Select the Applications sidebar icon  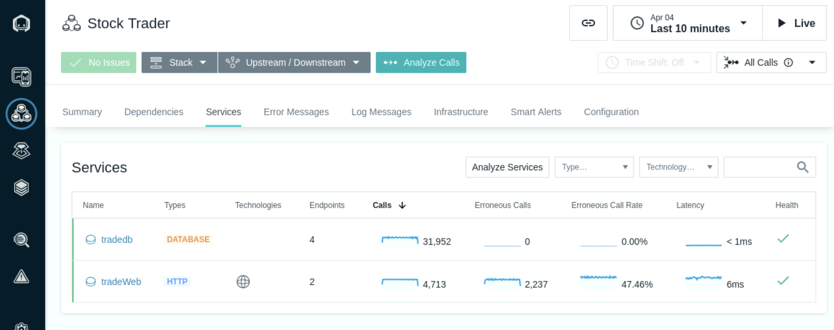pyautogui.click(x=21, y=114)
